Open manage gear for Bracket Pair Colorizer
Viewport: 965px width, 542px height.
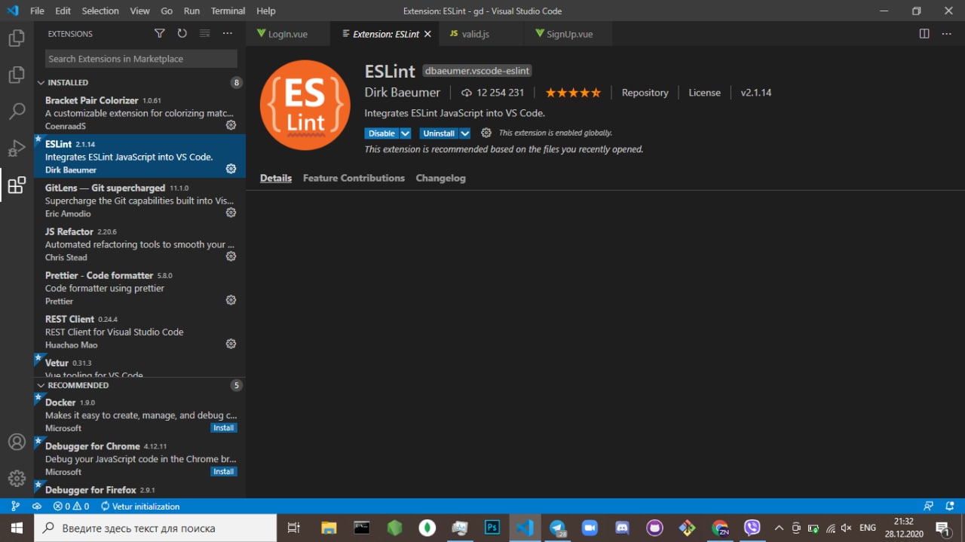[231, 125]
